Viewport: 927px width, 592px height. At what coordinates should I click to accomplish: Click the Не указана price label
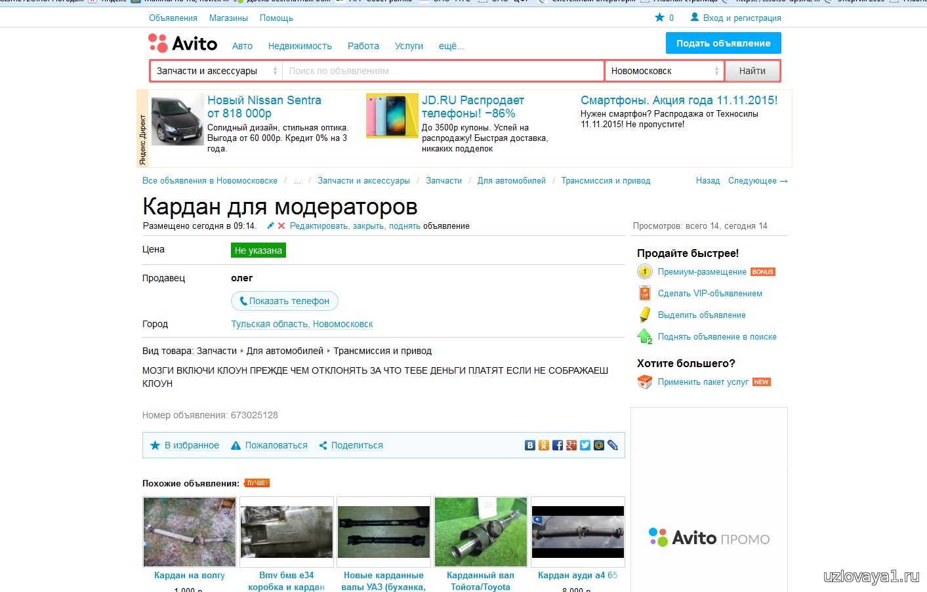click(258, 250)
